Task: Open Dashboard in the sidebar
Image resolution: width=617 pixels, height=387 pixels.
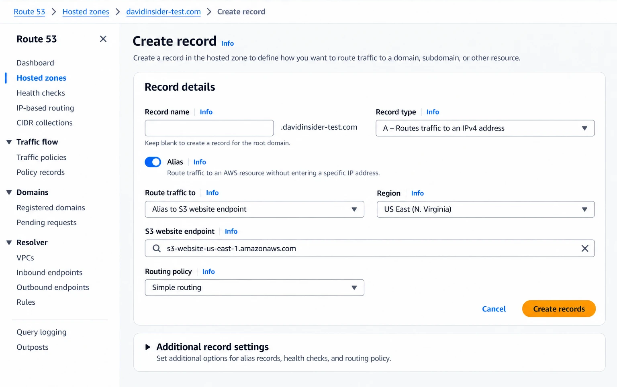Action: [35, 63]
